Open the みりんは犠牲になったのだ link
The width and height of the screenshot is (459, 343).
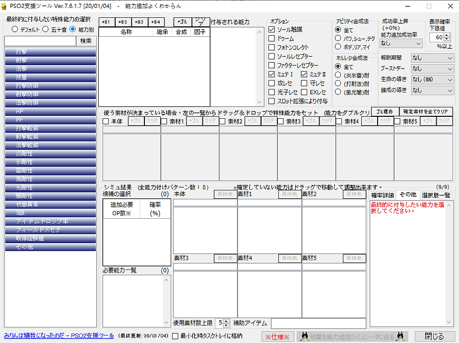point(59,336)
